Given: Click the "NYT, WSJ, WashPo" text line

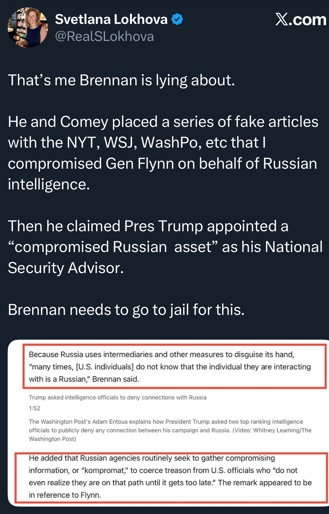Looking at the screenshot, I should (132, 143).
